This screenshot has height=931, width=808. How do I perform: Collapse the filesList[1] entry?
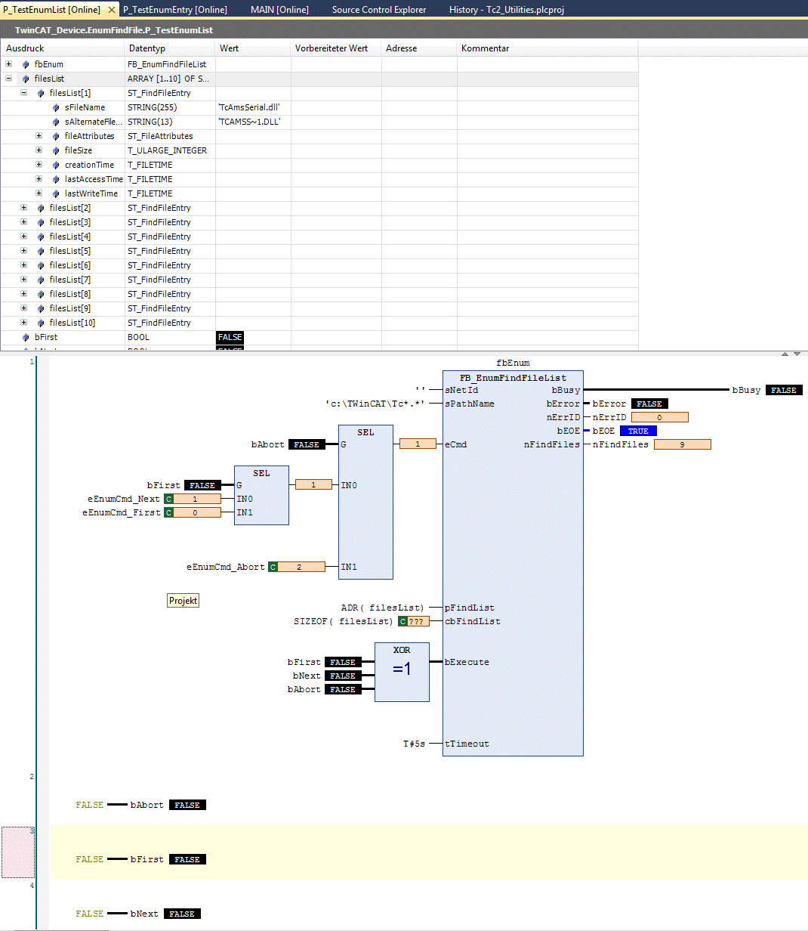click(x=23, y=93)
